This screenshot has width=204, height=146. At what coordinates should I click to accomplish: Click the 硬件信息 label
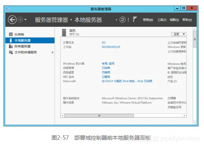pyautogui.click(x=68, y=102)
